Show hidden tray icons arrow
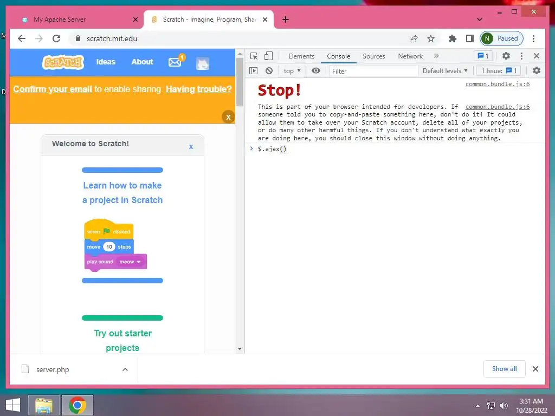This screenshot has height=416, width=555. coord(478,406)
